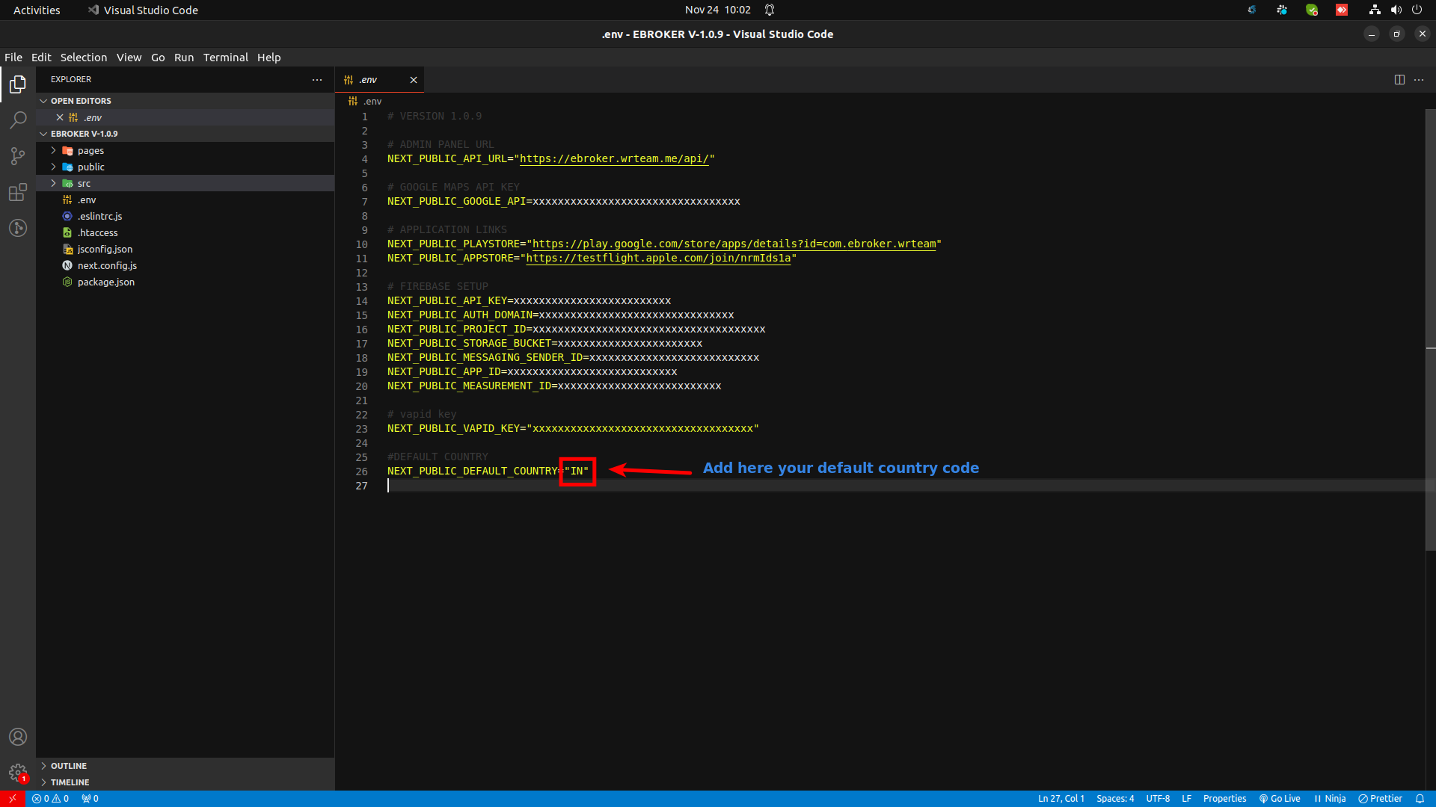
Task: Click the Activities button in top bar
Action: (x=37, y=10)
